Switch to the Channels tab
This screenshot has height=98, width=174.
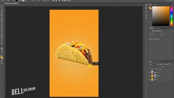[x=155, y=61]
